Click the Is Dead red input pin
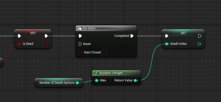 coord(19,44)
